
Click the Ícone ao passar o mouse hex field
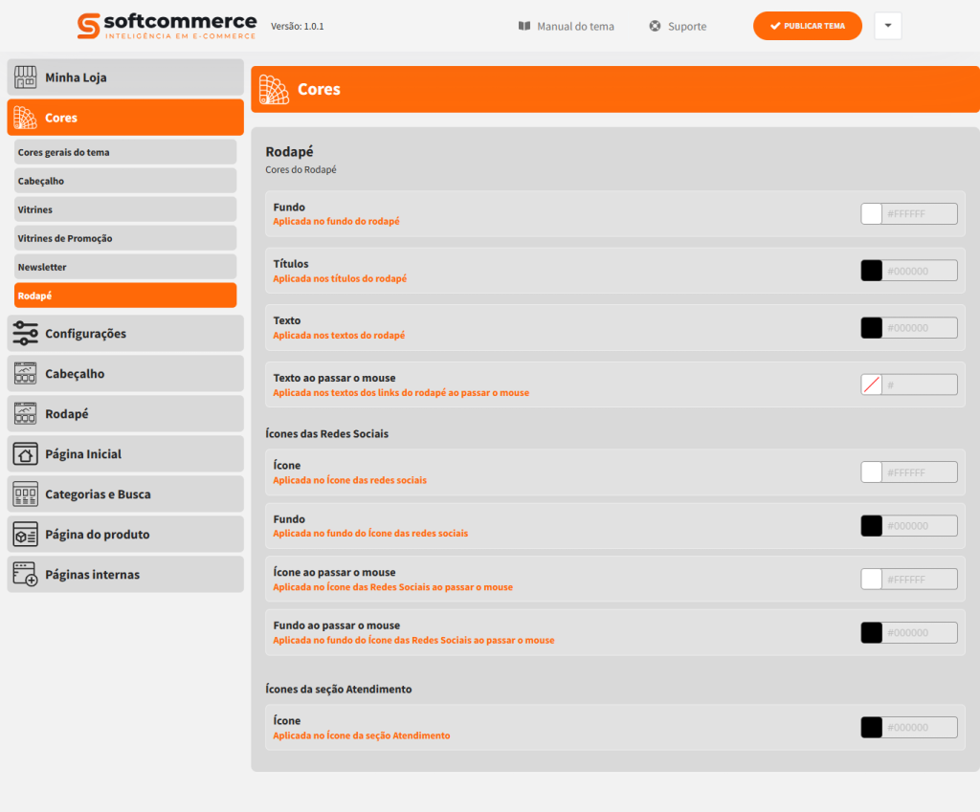point(920,580)
